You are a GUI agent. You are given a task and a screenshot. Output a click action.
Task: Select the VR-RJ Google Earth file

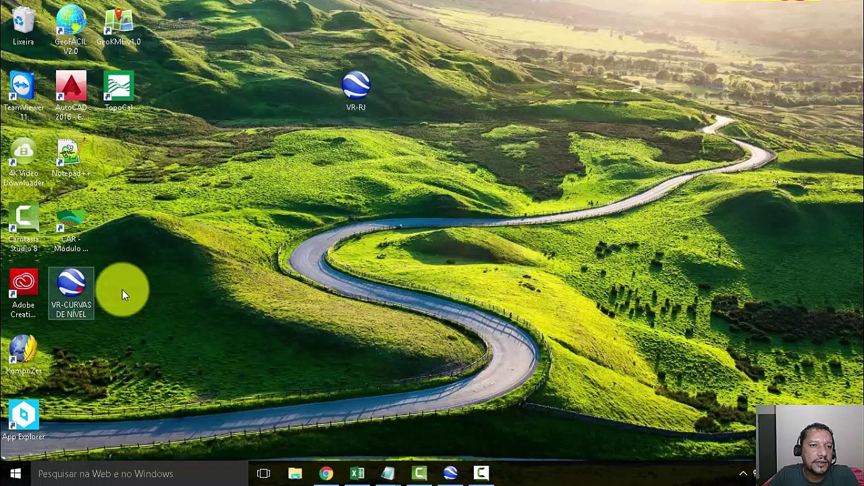click(356, 92)
